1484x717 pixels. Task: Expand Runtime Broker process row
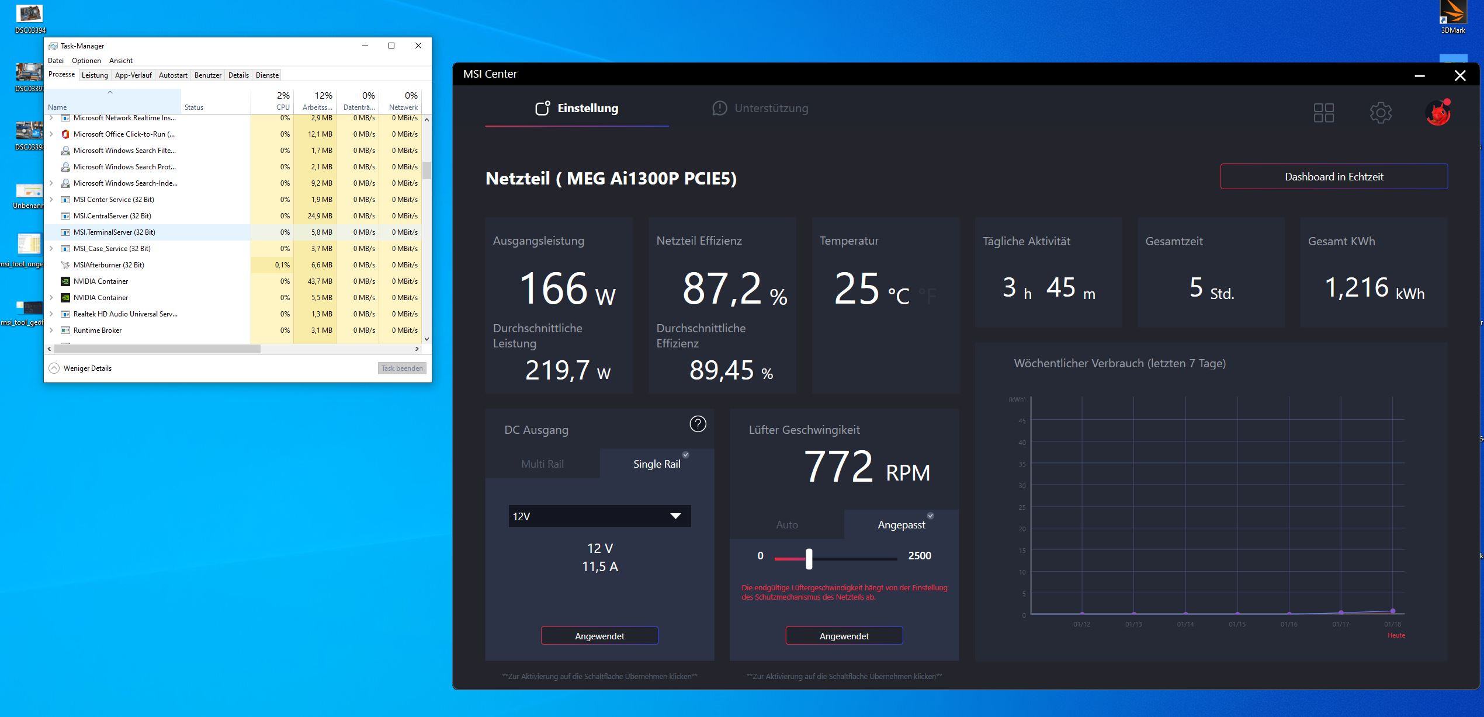pos(51,330)
